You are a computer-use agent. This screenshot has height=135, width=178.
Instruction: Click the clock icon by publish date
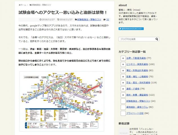(41, 19)
